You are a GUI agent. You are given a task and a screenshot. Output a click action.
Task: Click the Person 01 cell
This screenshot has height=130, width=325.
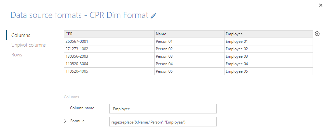(x=189, y=41)
